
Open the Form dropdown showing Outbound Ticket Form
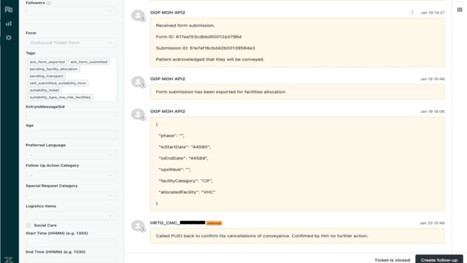point(71,42)
